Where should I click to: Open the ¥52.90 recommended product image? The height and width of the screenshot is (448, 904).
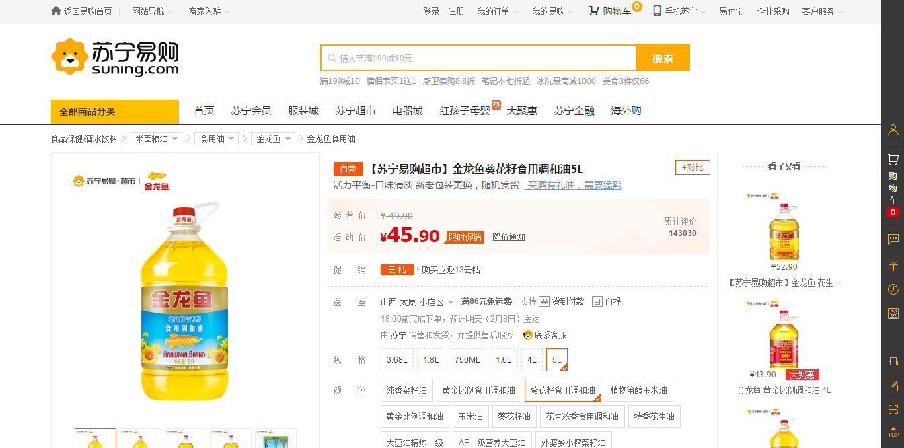pos(784,227)
